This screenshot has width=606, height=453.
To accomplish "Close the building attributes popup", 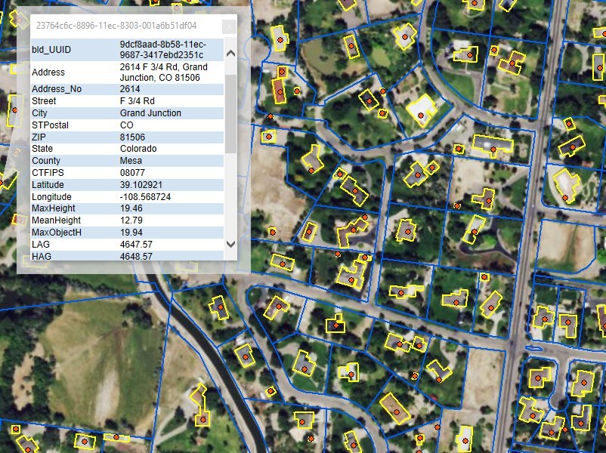I will point(227,26).
